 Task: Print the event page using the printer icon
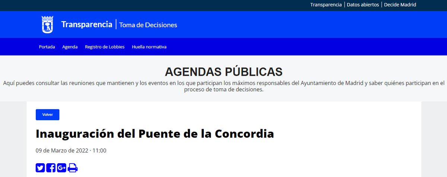tap(73, 168)
